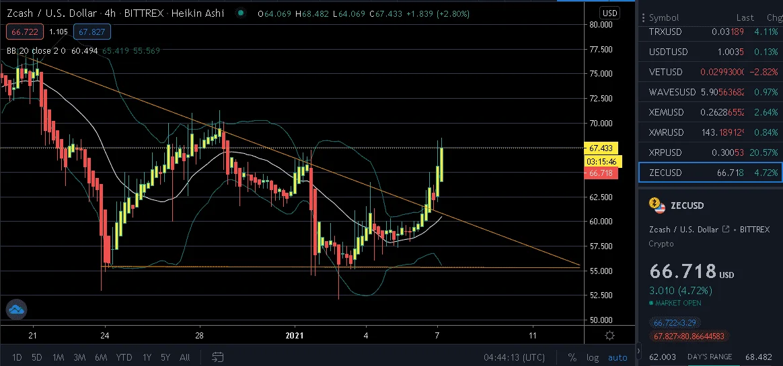Select the 5Y time range

pyautogui.click(x=165, y=357)
